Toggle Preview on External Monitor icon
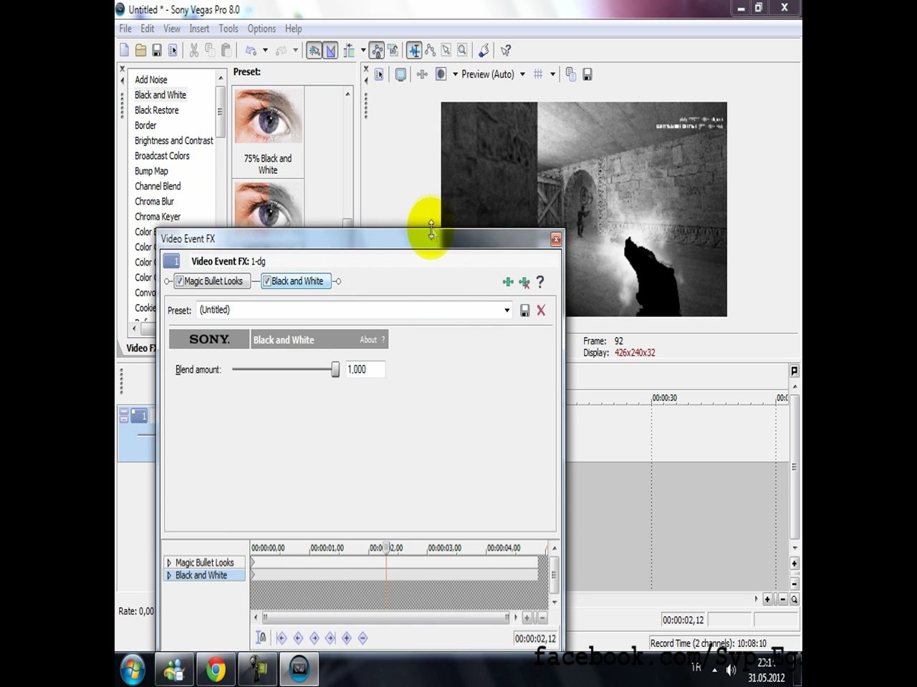This screenshot has height=687, width=917. coord(401,74)
